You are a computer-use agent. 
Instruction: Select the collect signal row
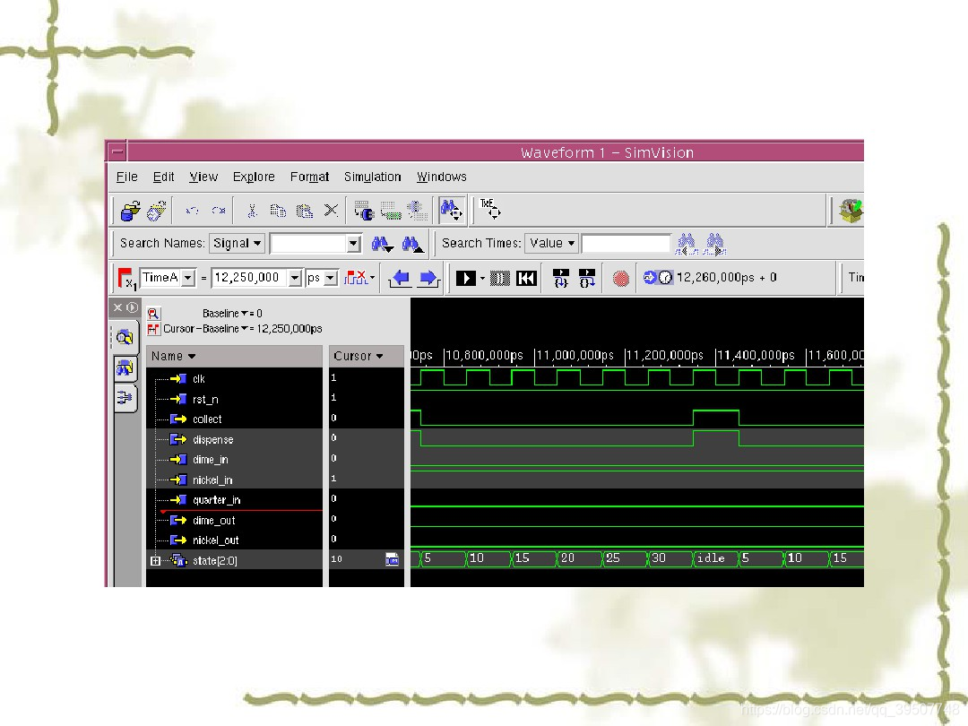point(235,419)
